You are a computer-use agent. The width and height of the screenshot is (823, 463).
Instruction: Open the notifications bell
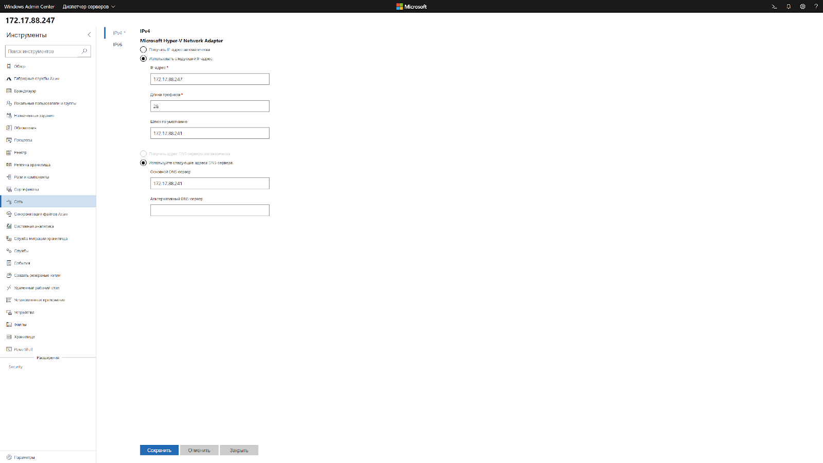789,6
